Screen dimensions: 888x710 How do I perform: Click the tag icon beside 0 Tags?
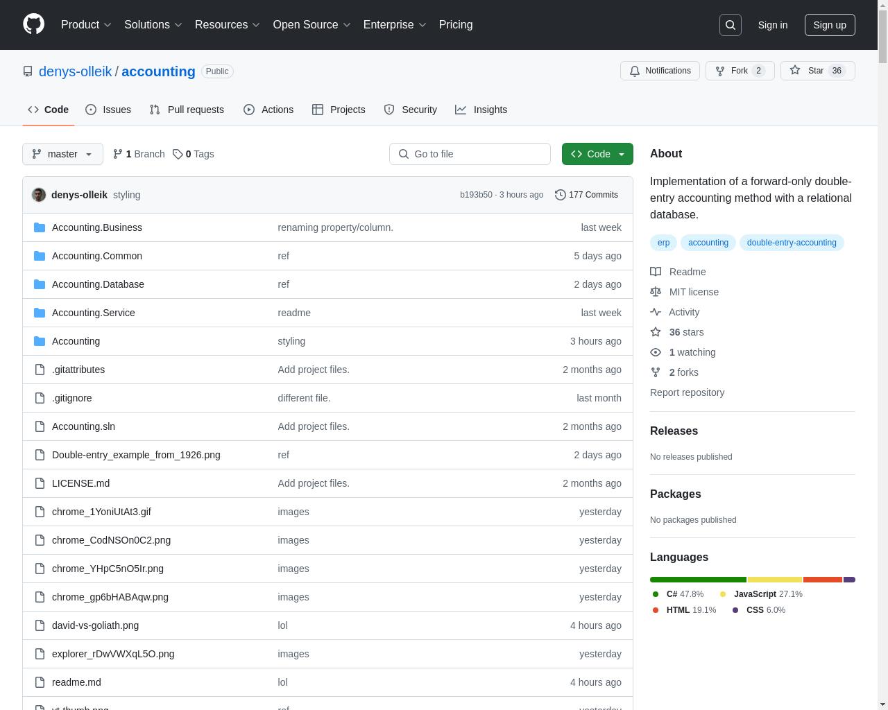(x=178, y=154)
